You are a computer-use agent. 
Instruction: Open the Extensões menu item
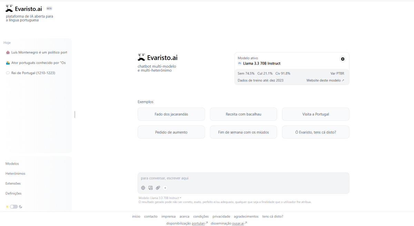pyautogui.click(x=13, y=184)
